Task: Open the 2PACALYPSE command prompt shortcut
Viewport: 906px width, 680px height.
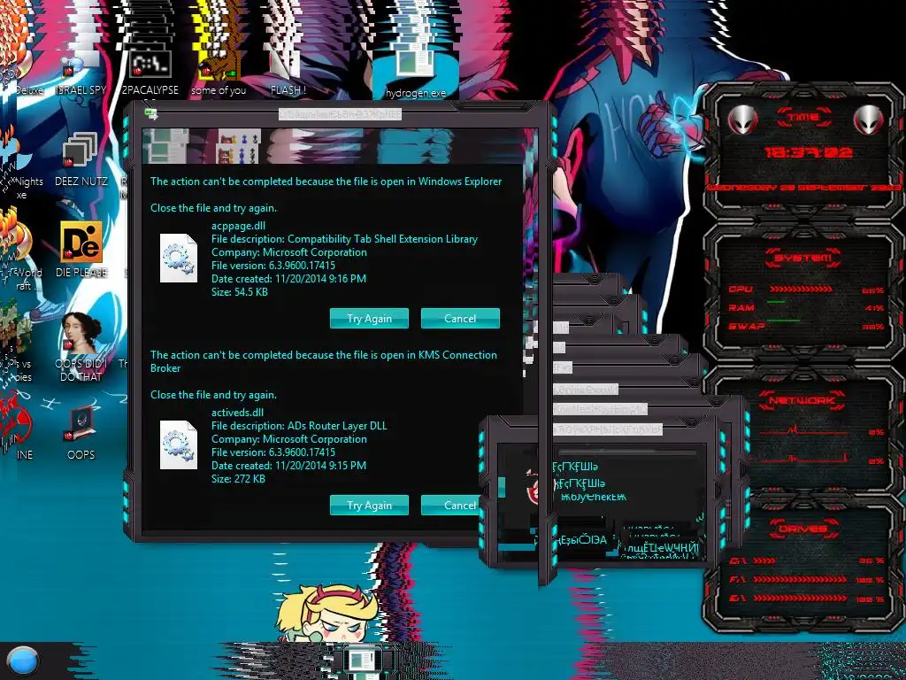Action: click(150, 74)
